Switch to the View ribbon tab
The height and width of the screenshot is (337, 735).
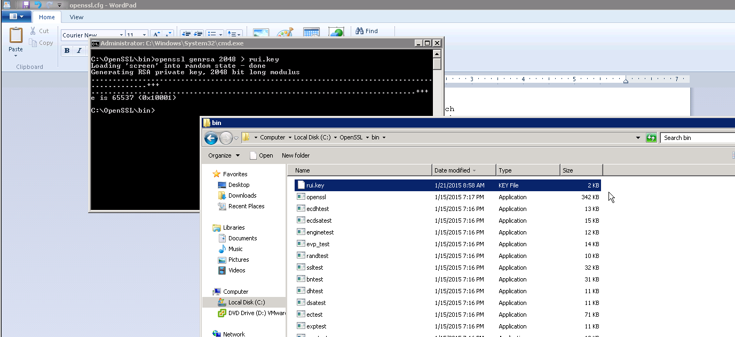[x=76, y=17]
